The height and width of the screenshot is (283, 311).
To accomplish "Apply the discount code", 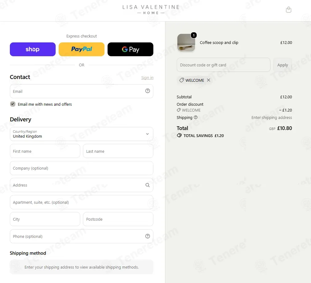I will tap(282, 65).
